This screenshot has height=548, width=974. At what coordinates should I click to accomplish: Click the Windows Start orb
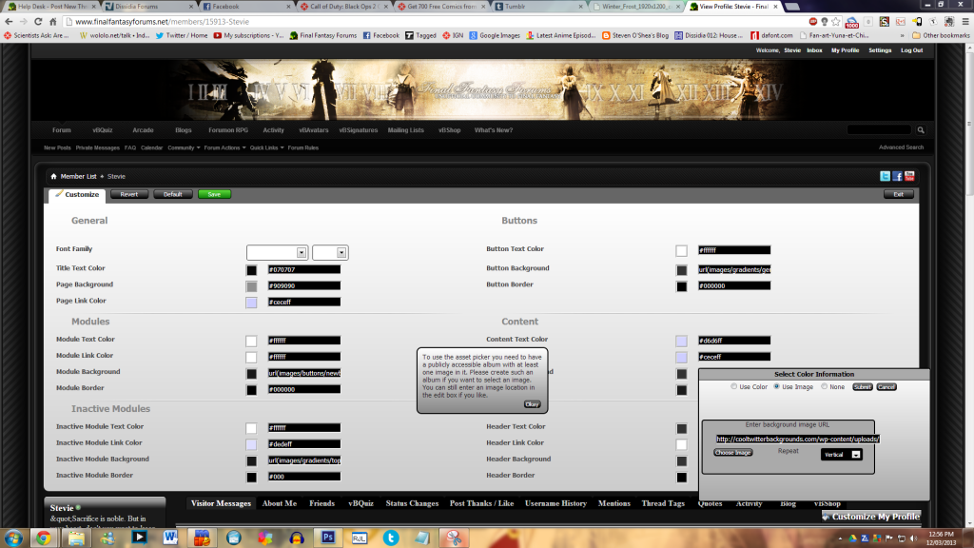coord(13,538)
